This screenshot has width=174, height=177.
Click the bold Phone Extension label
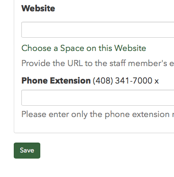(56, 81)
